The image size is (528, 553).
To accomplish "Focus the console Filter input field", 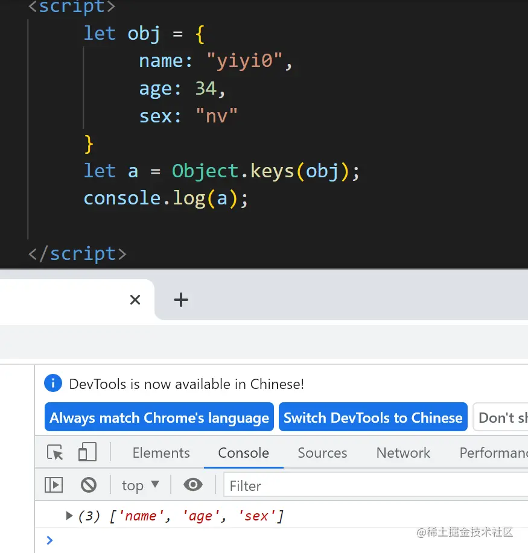I will tap(376, 485).
